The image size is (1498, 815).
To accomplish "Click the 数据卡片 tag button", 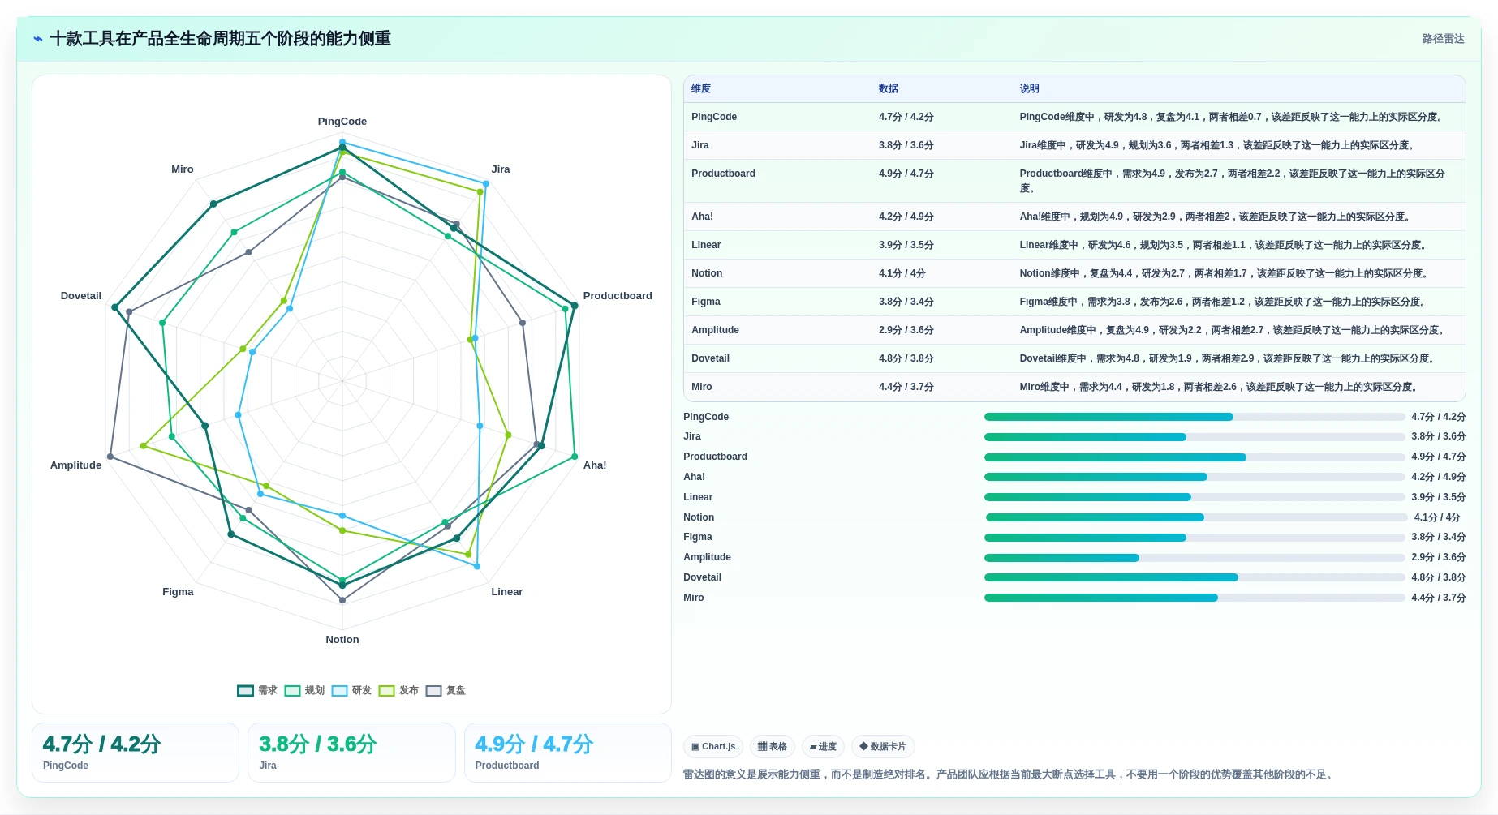I will (883, 747).
